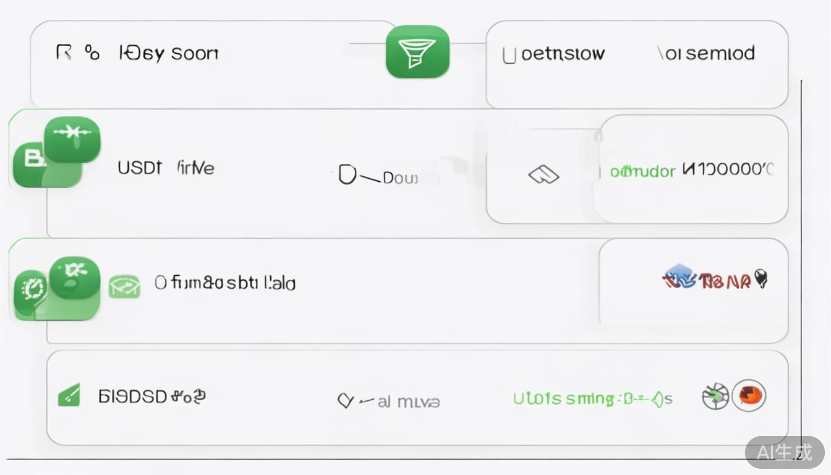
Task: Click the green 'odmudor' link
Action: (642, 171)
